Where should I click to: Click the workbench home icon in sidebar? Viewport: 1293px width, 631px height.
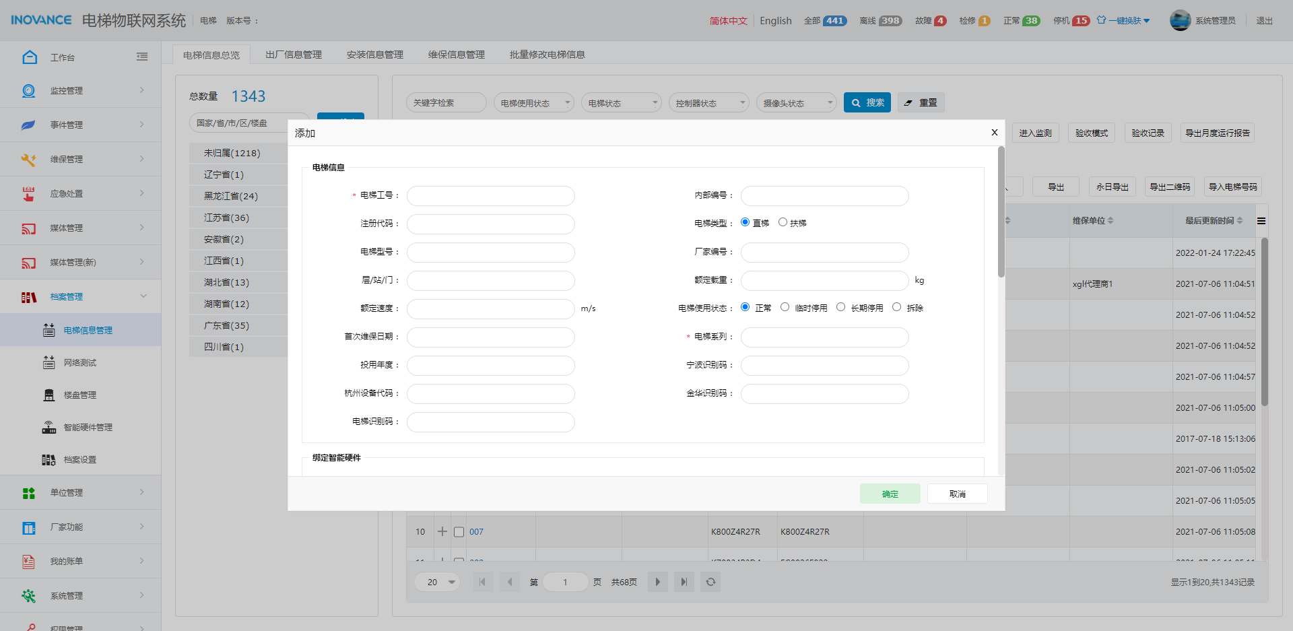pyautogui.click(x=29, y=57)
